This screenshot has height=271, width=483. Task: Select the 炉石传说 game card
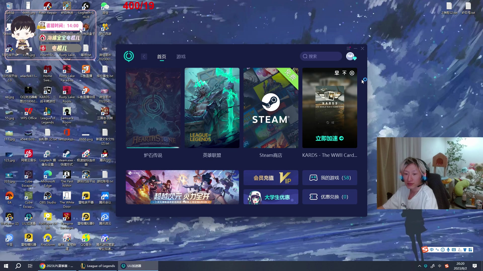153,108
